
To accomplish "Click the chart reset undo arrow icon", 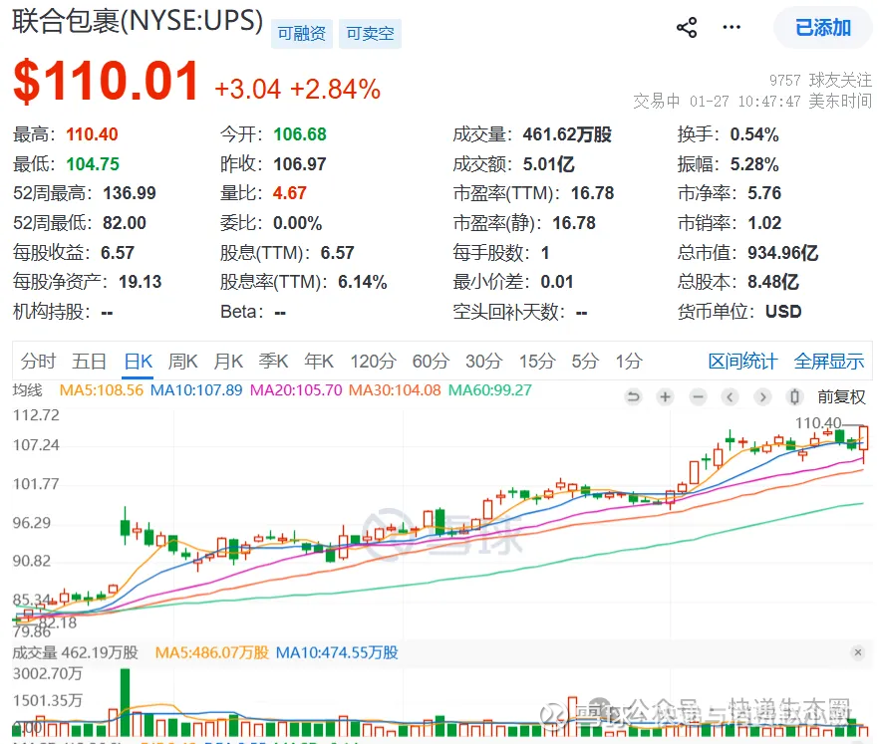I will 633,397.
